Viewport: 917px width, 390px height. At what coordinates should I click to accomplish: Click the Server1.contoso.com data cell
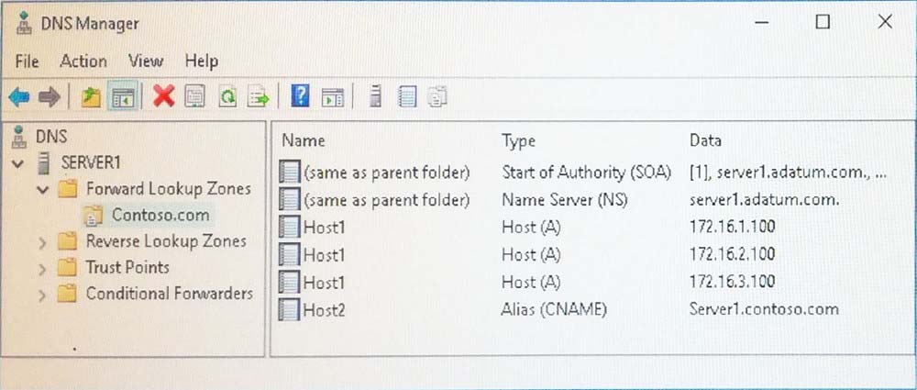coord(765,309)
